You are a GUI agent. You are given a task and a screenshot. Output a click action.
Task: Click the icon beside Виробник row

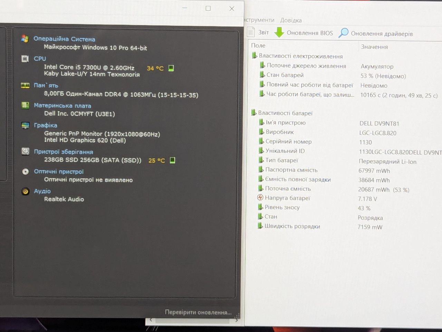pyautogui.click(x=261, y=132)
